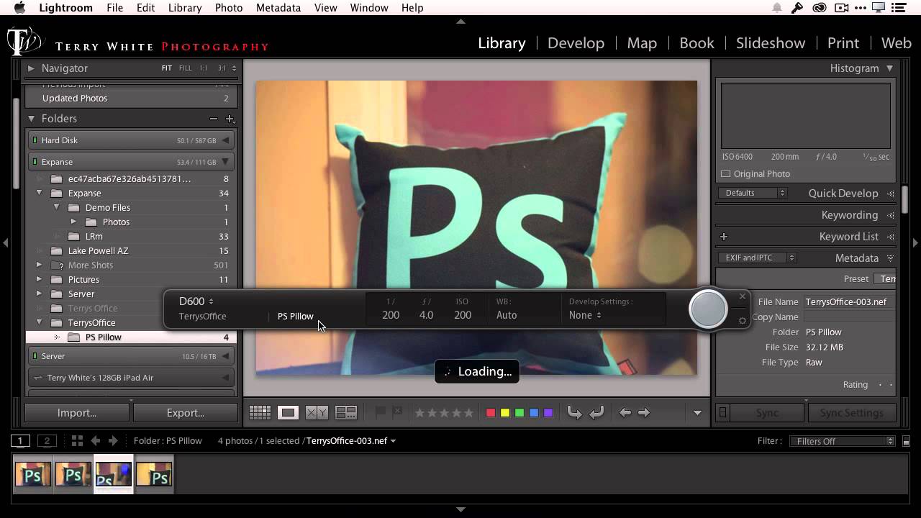921x518 pixels.
Task: Set rating using the star row
Action: coord(444,413)
